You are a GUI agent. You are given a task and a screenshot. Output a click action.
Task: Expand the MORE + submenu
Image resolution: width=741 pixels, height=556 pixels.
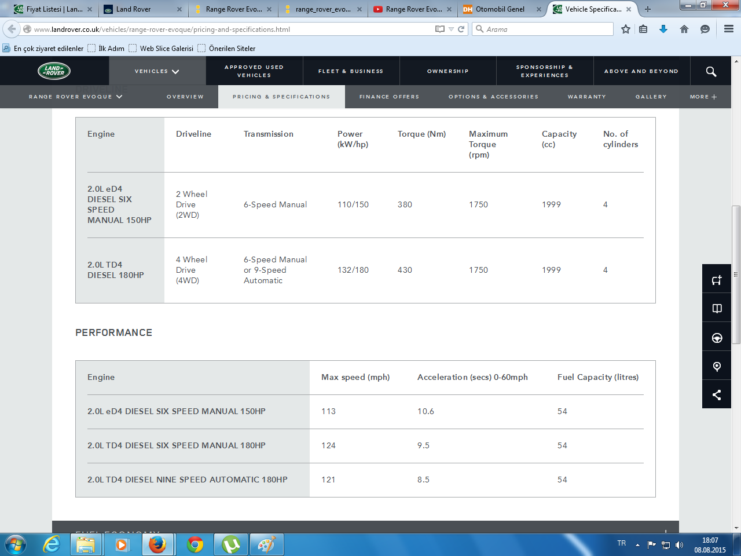[703, 97]
